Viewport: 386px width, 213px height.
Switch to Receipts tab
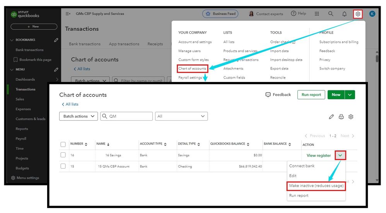(155, 44)
